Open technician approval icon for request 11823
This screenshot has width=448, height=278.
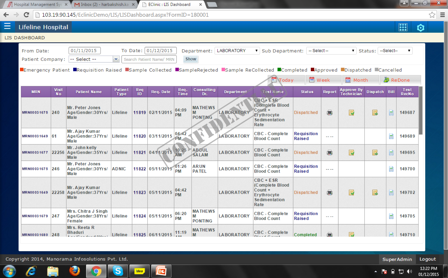351,193
